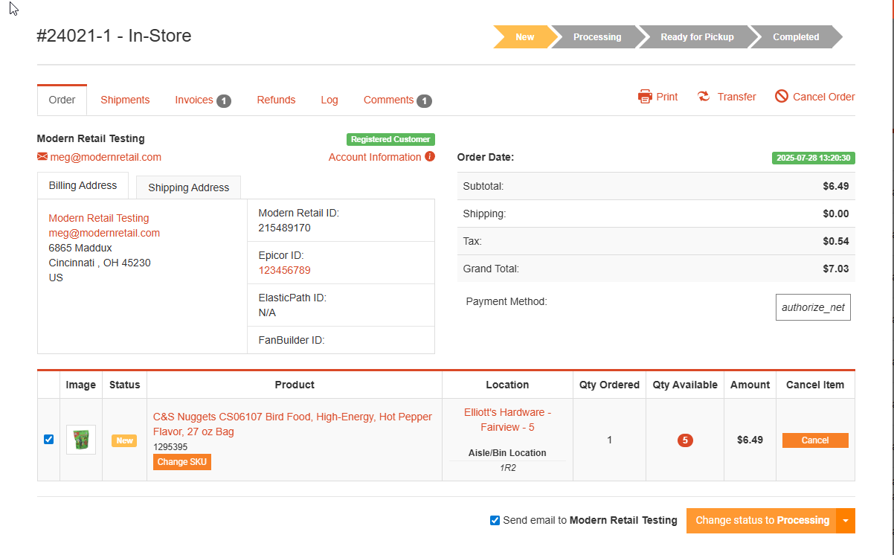Viewport: 894px width, 555px height.
Task: Open the Invoices tab
Action: pos(194,100)
